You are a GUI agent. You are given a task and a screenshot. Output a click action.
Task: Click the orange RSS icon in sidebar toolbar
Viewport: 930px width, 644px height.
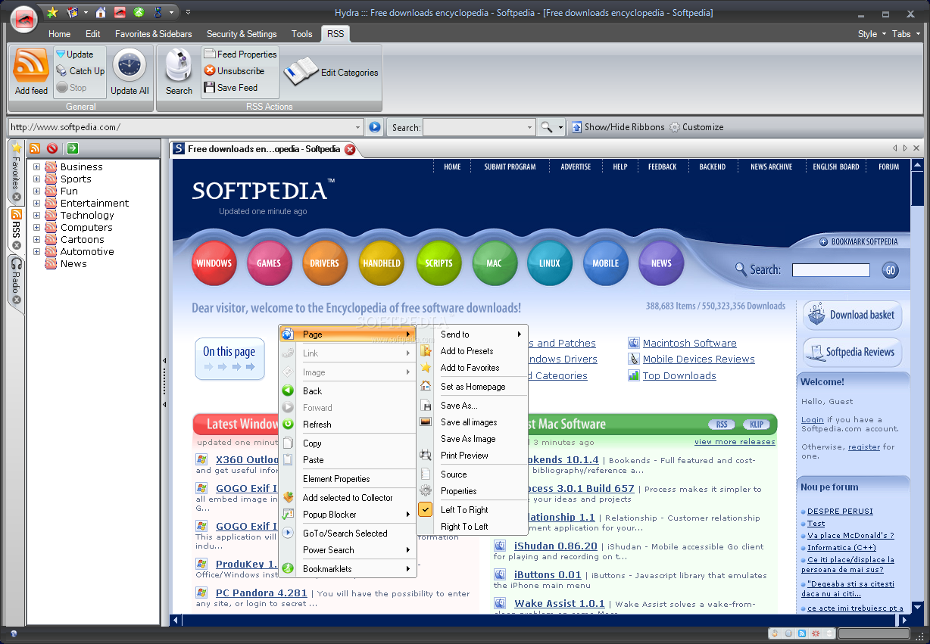coord(35,148)
